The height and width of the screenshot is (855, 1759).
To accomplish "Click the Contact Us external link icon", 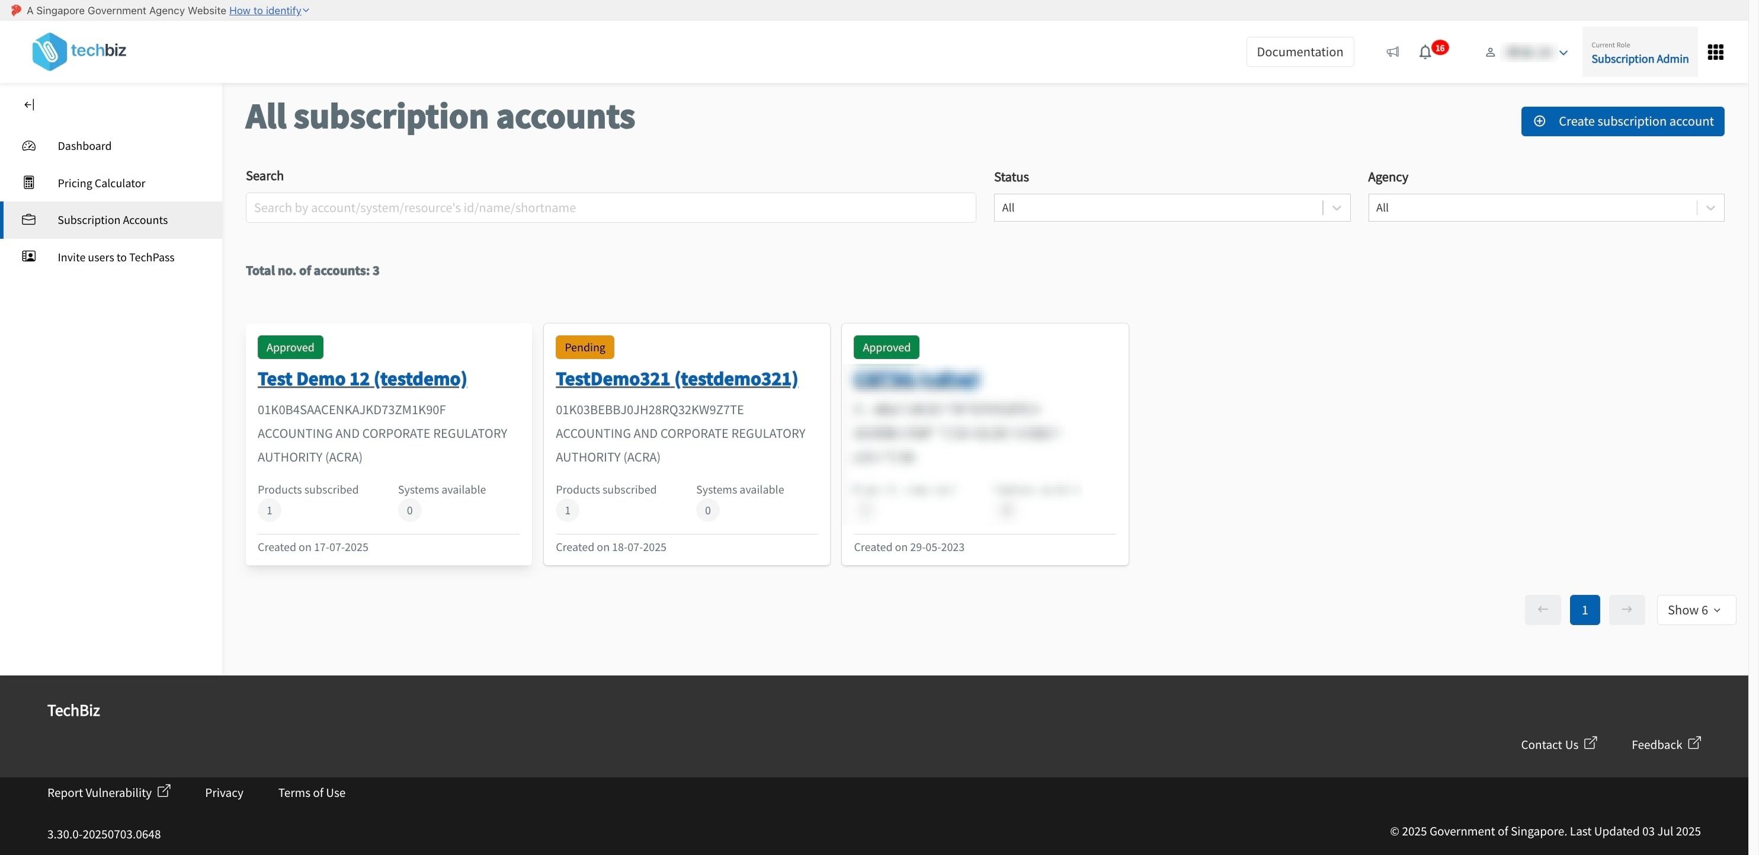I will 1590,742.
